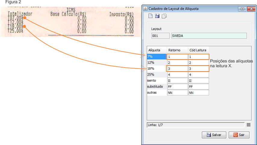The width and height of the screenshot is (257, 145).
Task: Click the Retorno cell of the 12% row
Action: (177, 63)
